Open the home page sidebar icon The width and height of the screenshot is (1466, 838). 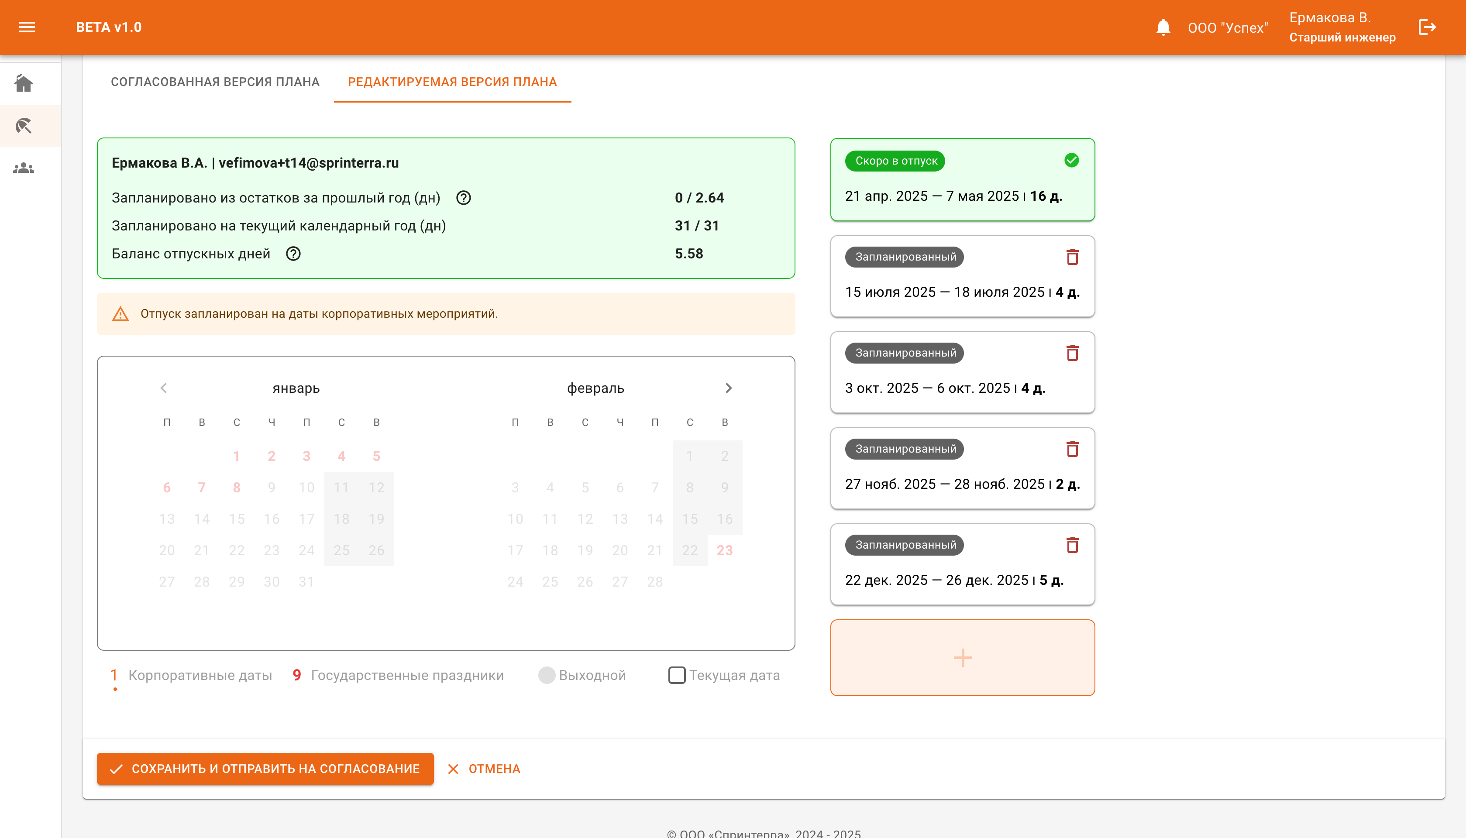point(24,83)
